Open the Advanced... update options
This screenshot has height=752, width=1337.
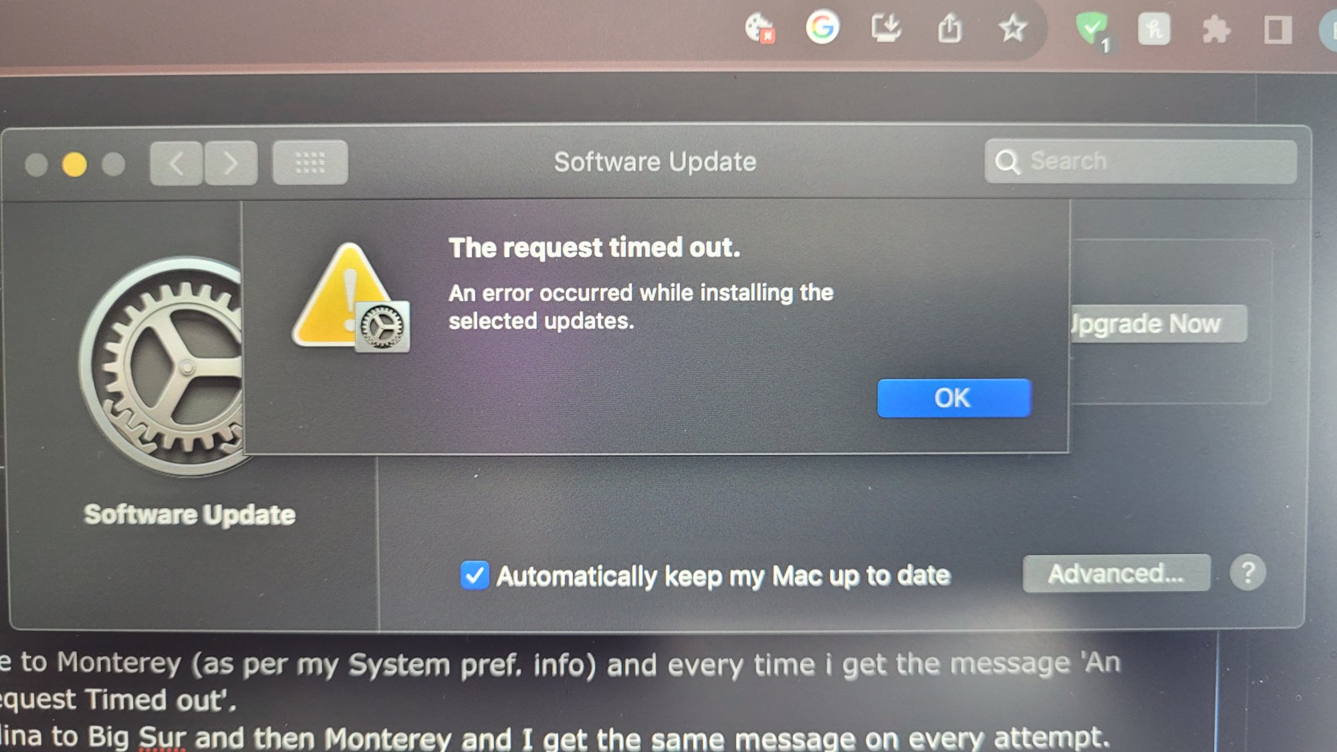tap(1116, 574)
